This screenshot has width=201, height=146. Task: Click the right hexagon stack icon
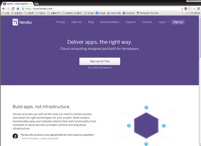(x=164, y=125)
